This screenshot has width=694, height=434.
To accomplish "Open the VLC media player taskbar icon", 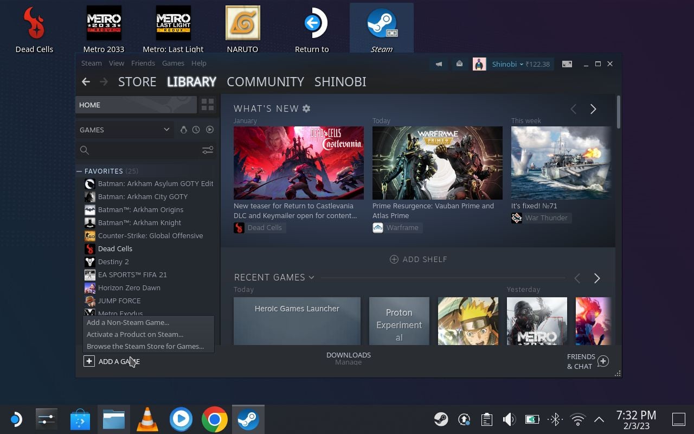I will [x=147, y=419].
